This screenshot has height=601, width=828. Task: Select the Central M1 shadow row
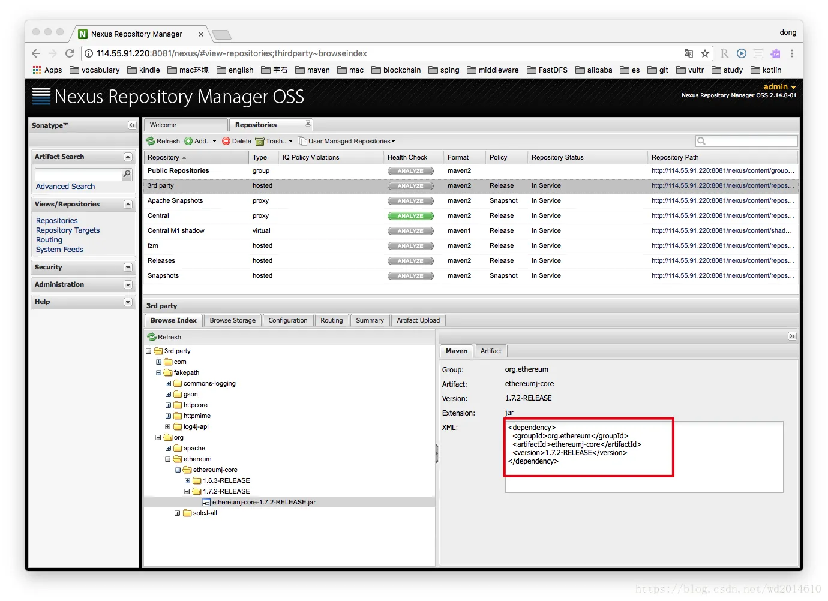click(471, 231)
